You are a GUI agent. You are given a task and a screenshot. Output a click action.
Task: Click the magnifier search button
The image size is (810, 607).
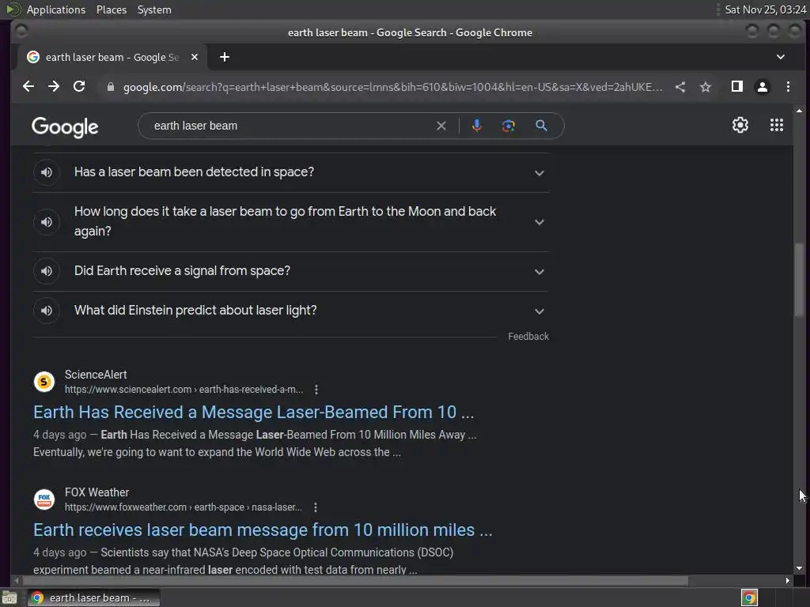[541, 126]
